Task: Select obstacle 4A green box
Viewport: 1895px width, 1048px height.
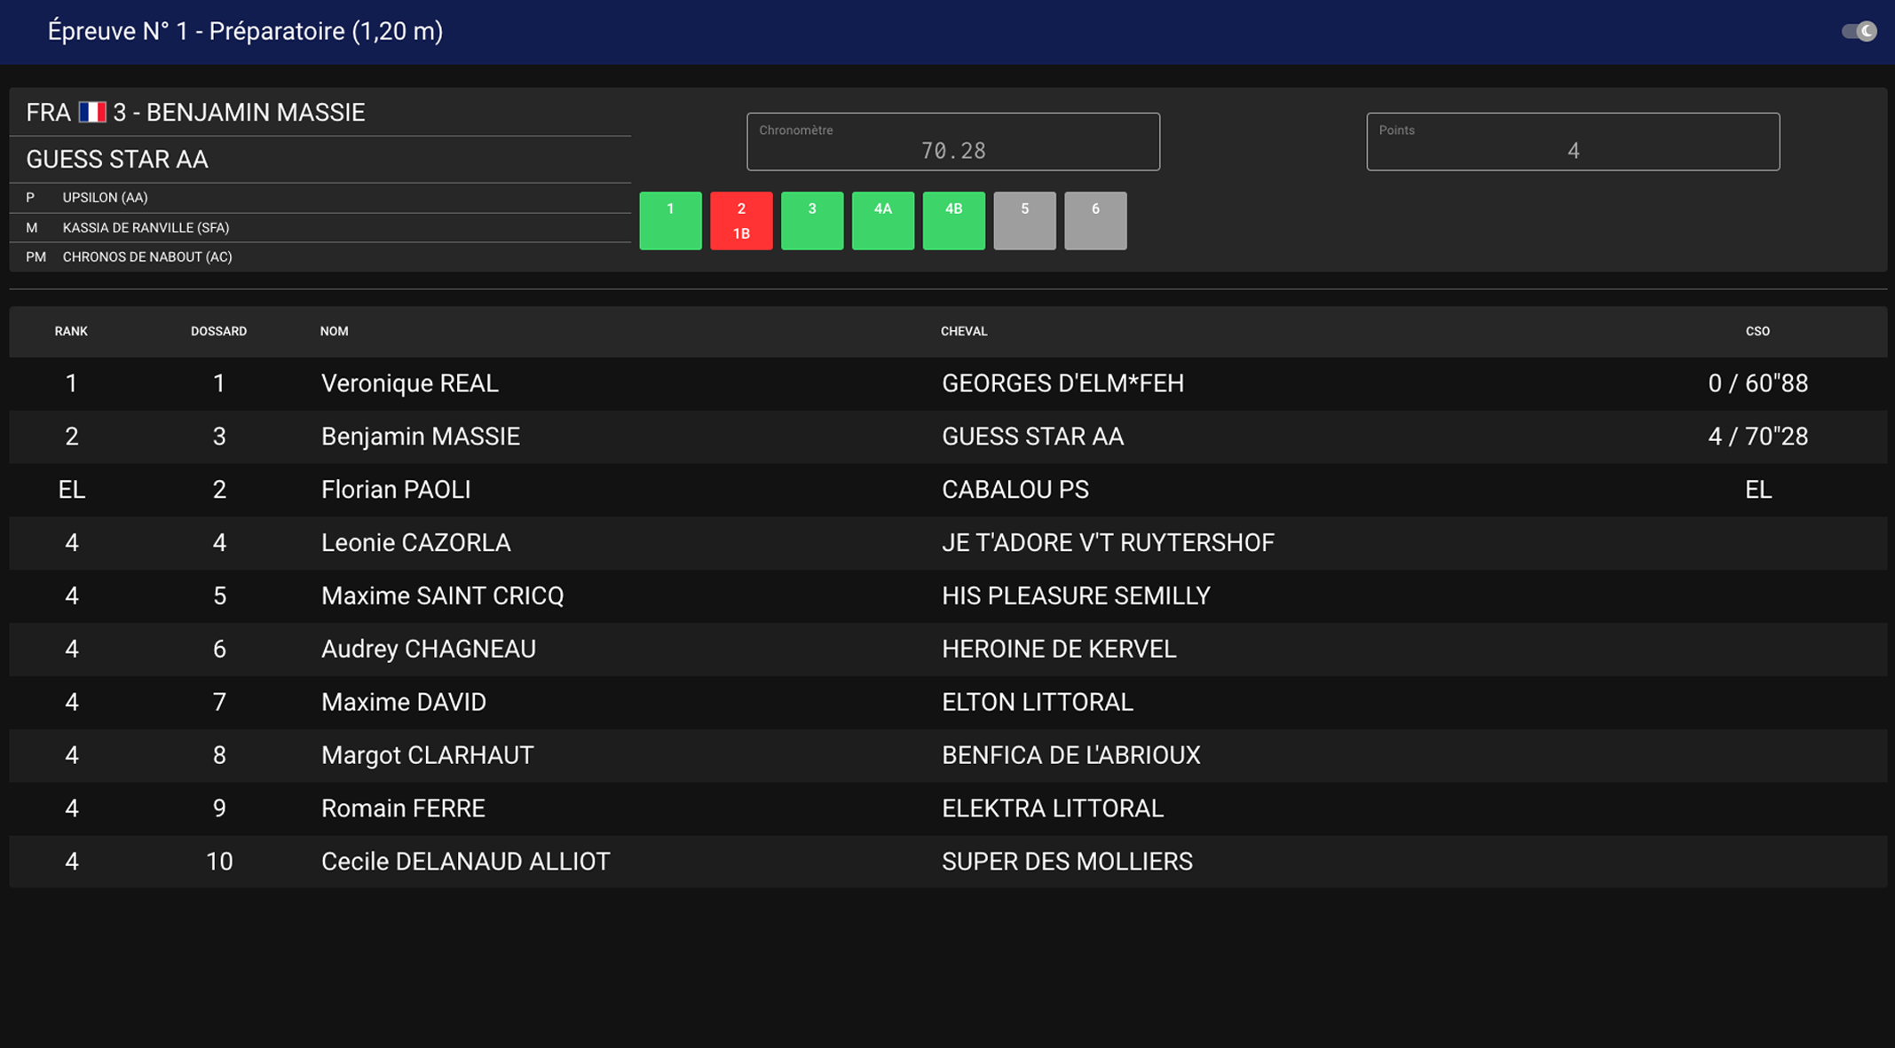Action: coord(882,220)
